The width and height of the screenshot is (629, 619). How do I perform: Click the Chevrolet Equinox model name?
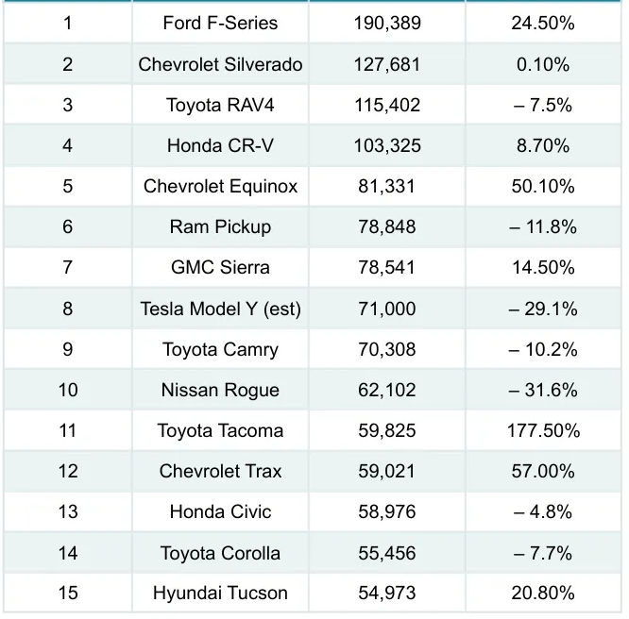pos(220,186)
